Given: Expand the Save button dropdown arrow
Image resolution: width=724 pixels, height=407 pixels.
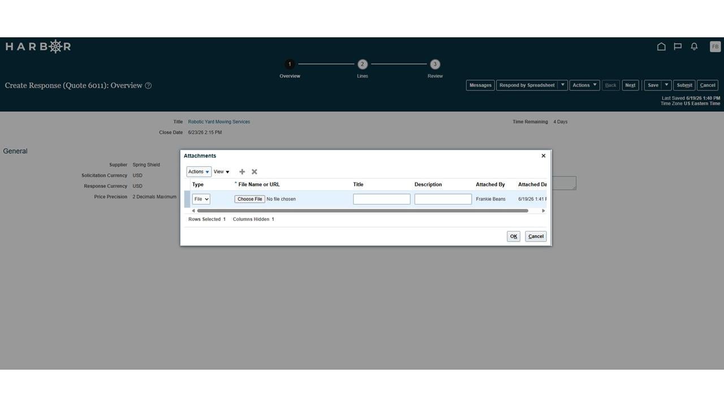Looking at the screenshot, I should (x=666, y=85).
